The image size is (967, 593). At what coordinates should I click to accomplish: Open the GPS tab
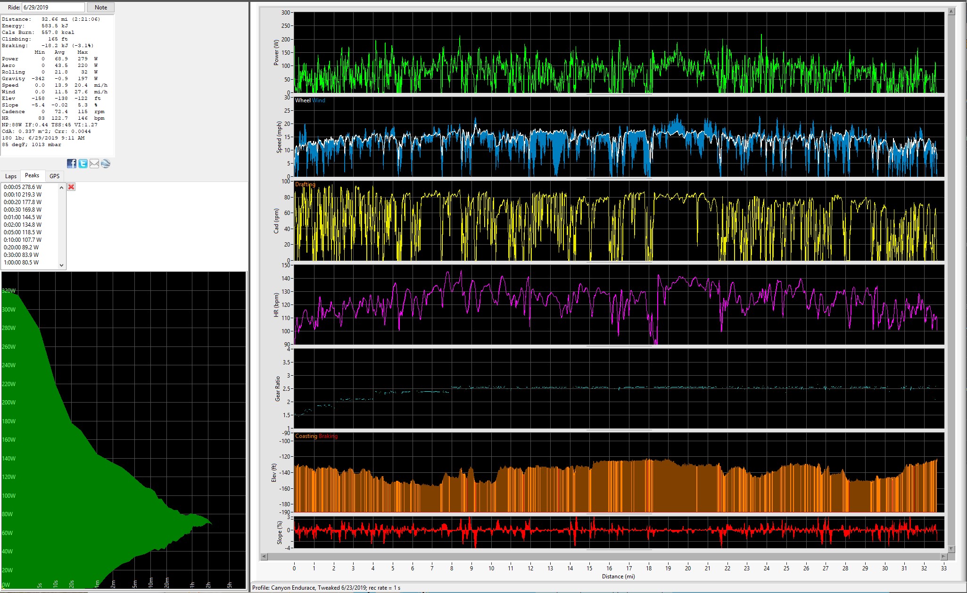point(55,176)
